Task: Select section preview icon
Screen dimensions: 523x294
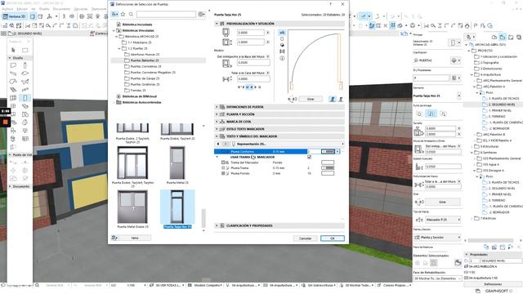Action: (282, 51)
